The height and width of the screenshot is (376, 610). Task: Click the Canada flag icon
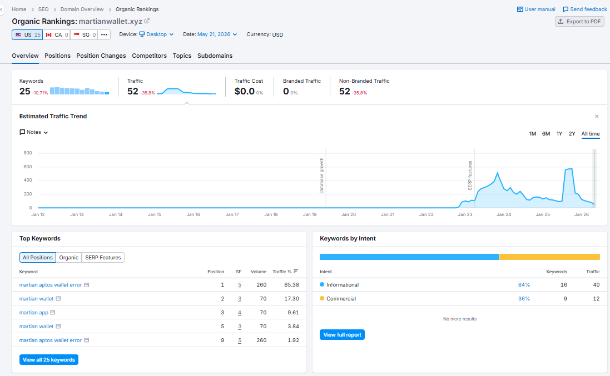click(x=48, y=34)
